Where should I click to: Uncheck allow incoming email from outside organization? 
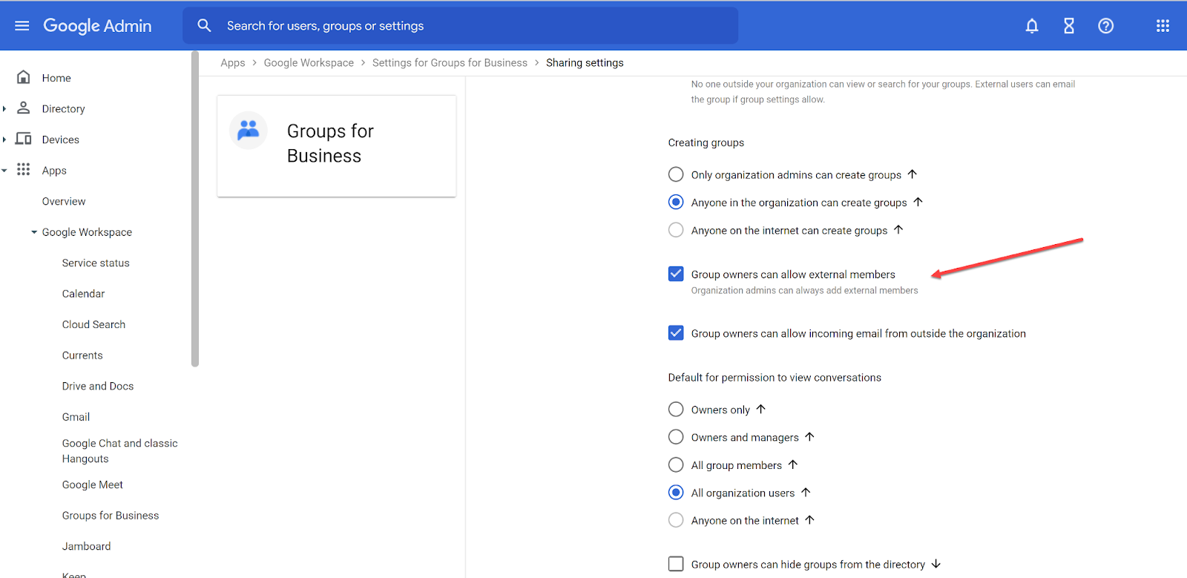676,332
